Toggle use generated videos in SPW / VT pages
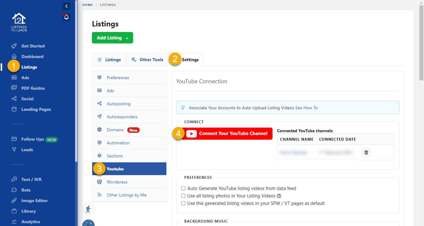Screen dimensions: 424x226 (x=183, y=203)
